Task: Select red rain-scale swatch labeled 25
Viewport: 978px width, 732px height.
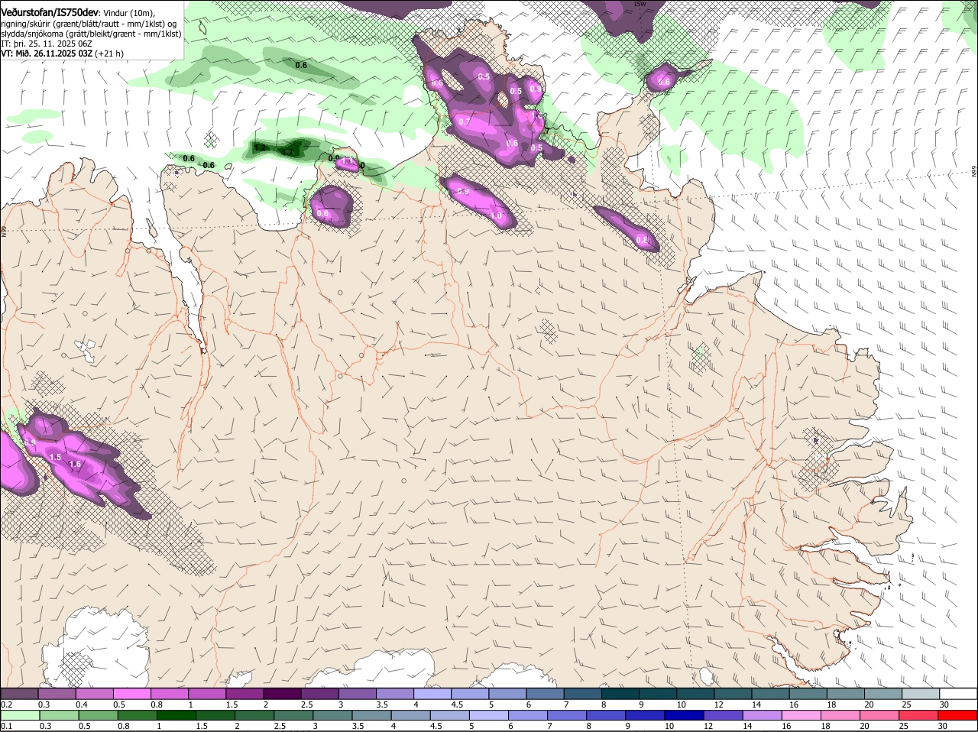Action: point(919,715)
